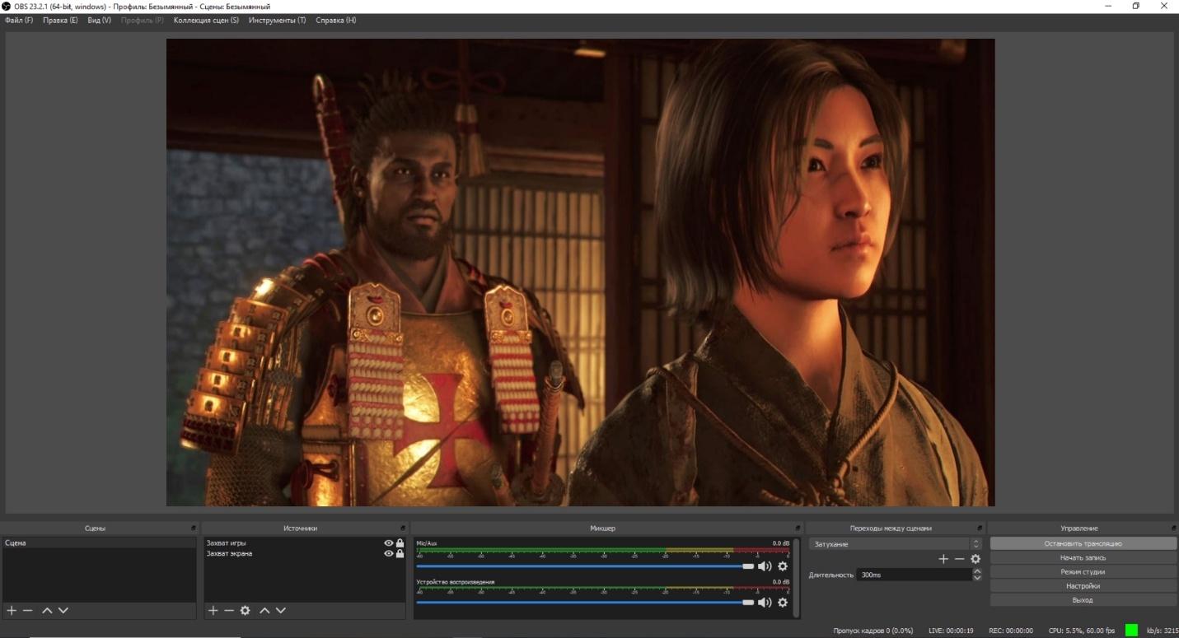Open Mic/Aux audio settings gear
The width and height of the screenshot is (1179, 638).
coord(783,566)
